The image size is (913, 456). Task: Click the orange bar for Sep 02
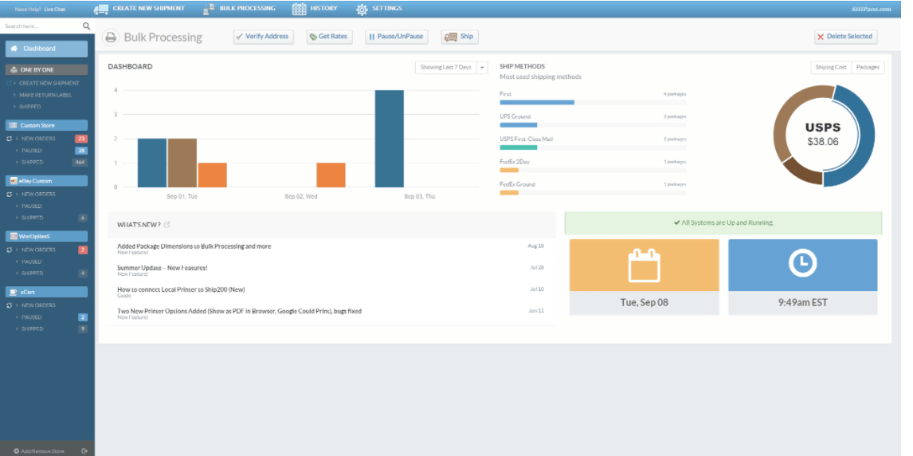tap(331, 175)
